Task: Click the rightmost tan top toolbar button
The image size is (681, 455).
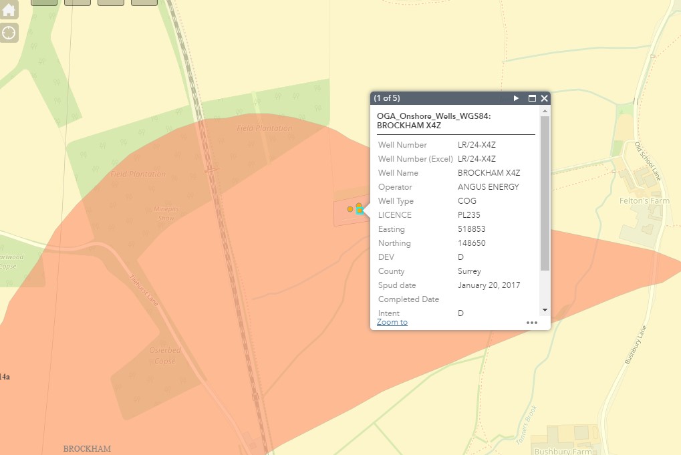Action: coord(144,3)
